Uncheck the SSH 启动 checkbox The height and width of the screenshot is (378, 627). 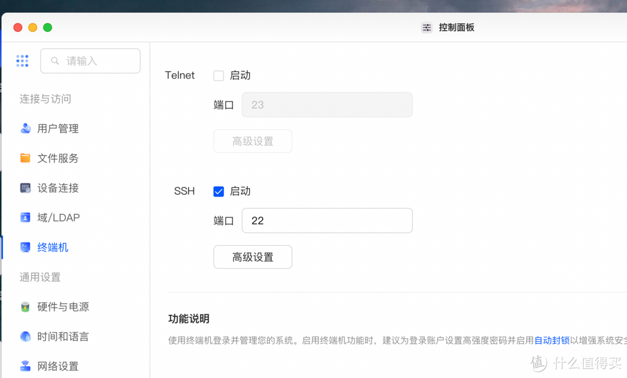219,191
